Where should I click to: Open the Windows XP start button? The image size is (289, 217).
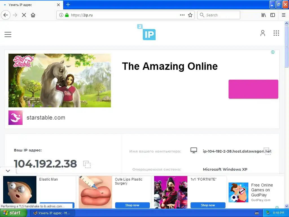13,213
